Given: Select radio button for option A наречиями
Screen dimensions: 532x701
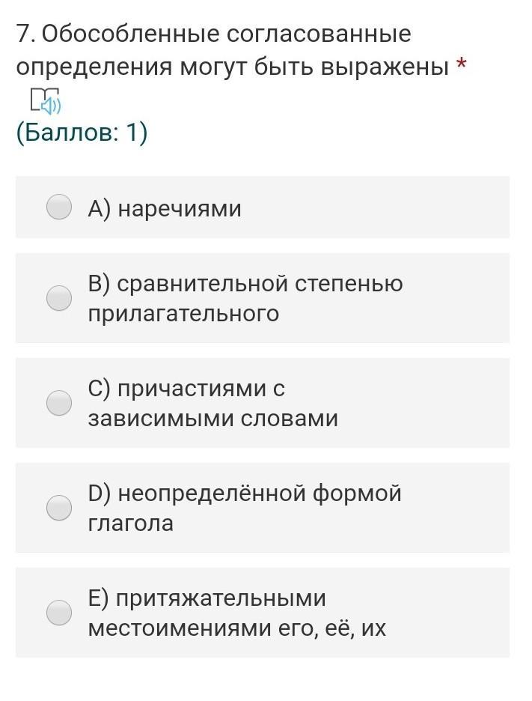Looking at the screenshot, I should coord(59,207).
